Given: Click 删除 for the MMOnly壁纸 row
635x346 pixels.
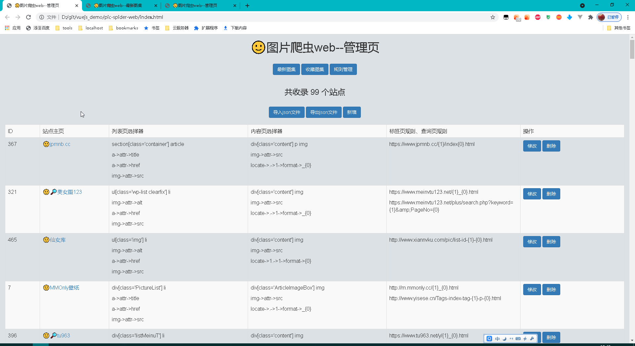Looking at the screenshot, I should coord(551,290).
